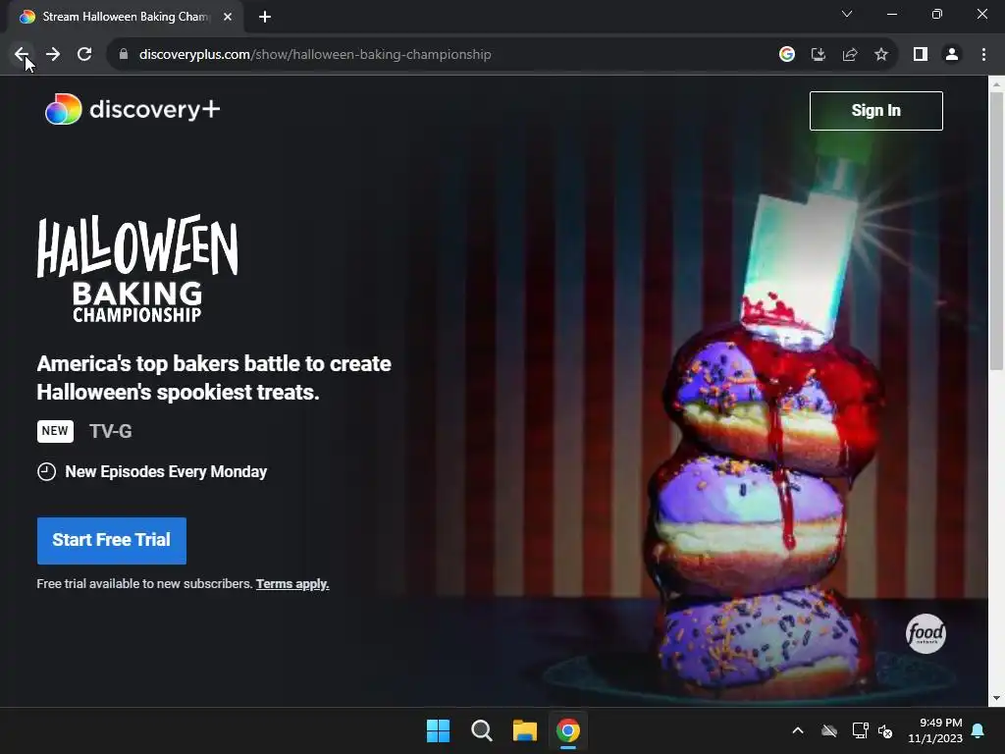Open File Explorer from taskbar
1005x754 pixels.
[524, 730]
